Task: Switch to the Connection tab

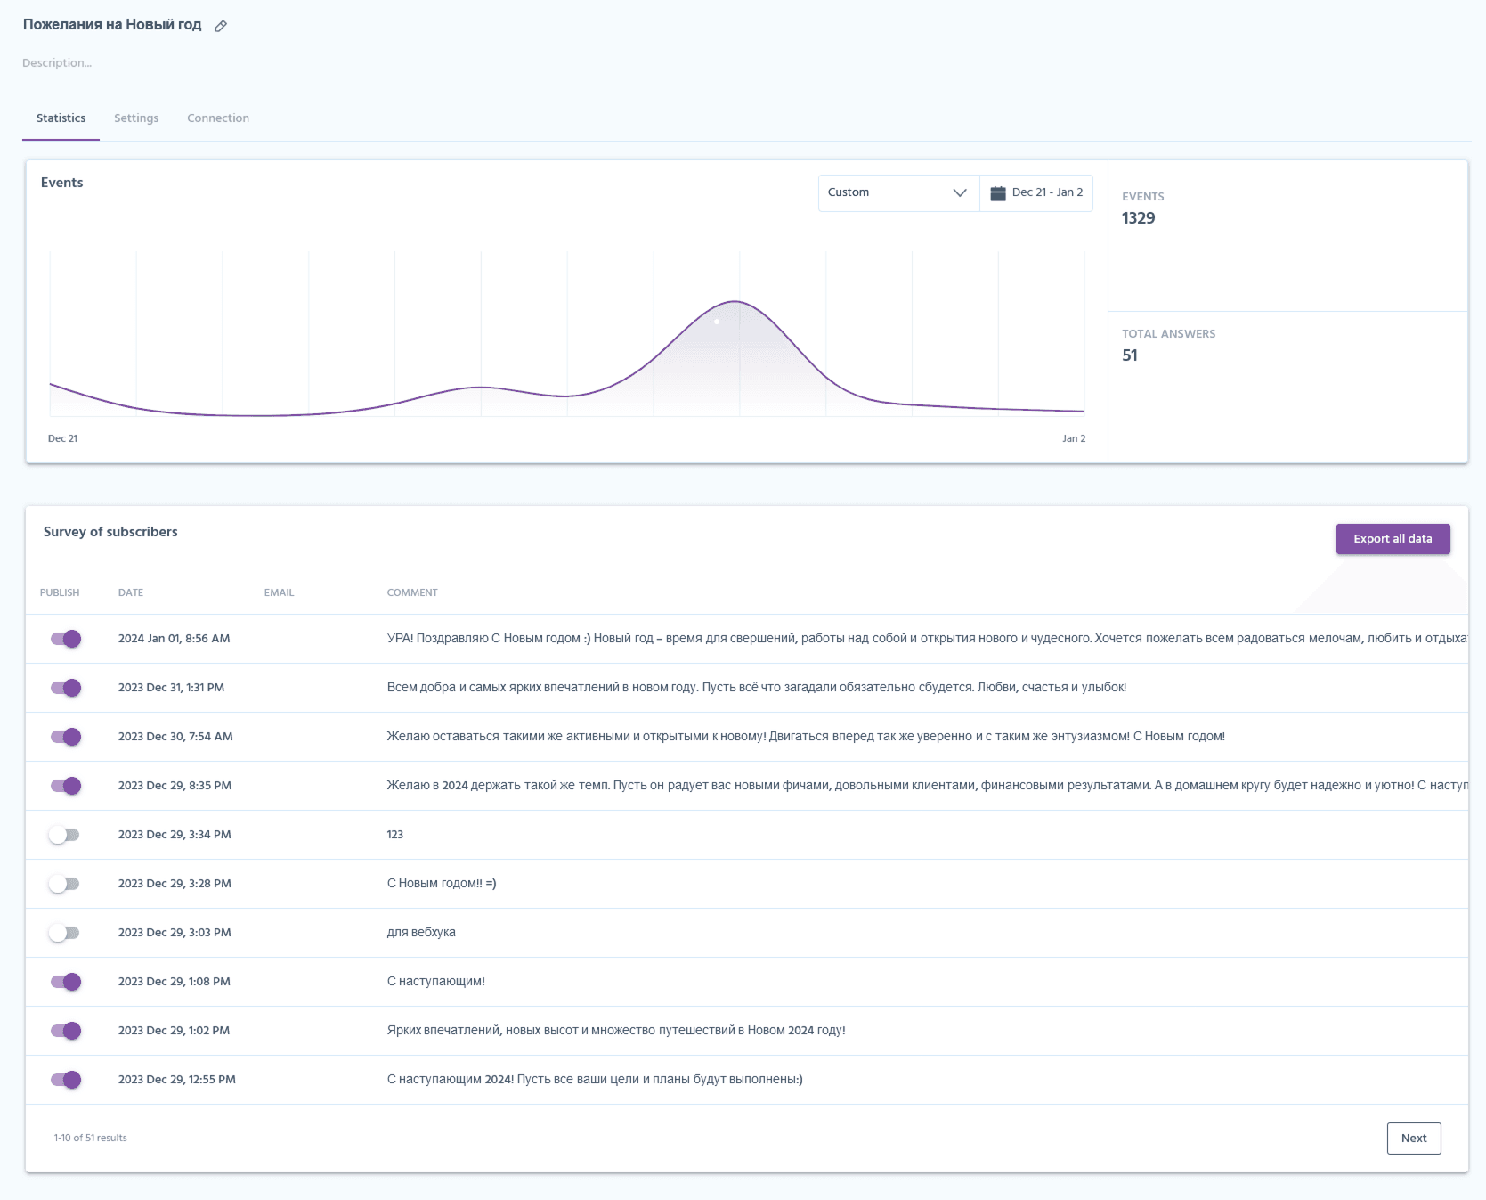Action: click(x=218, y=118)
